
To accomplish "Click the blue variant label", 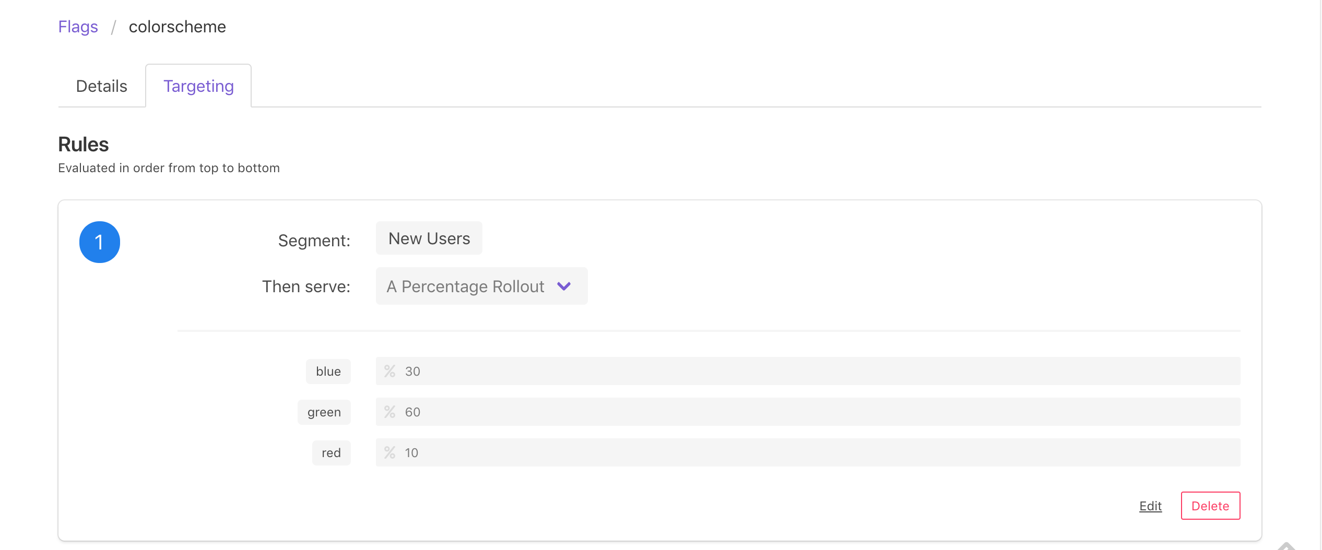I will [x=328, y=372].
